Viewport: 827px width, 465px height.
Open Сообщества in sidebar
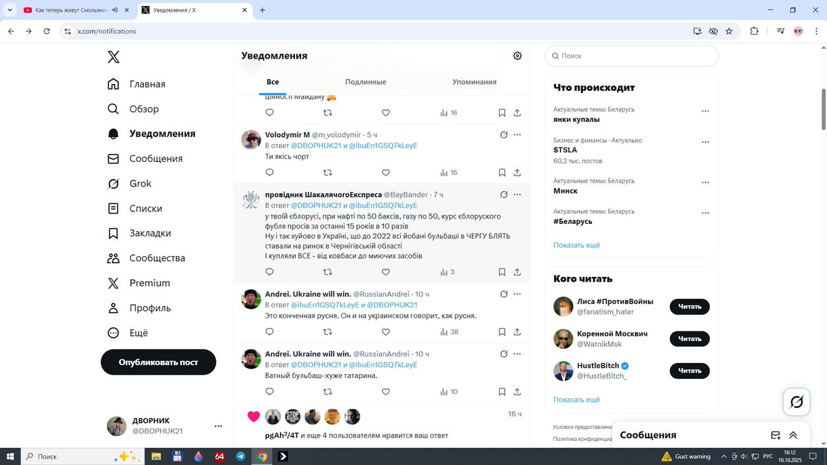(146, 258)
